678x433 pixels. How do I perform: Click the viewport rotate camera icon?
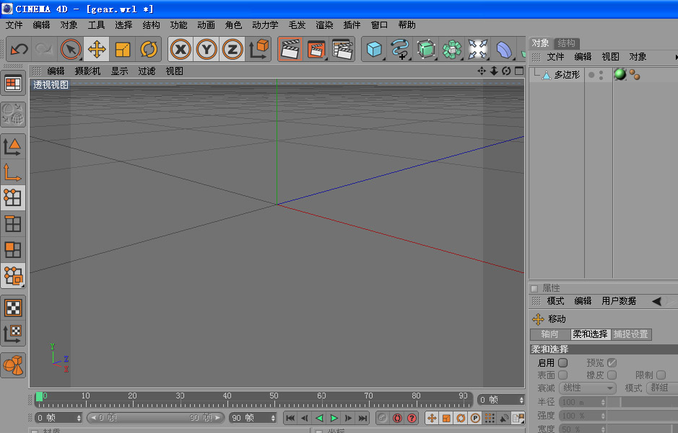506,71
